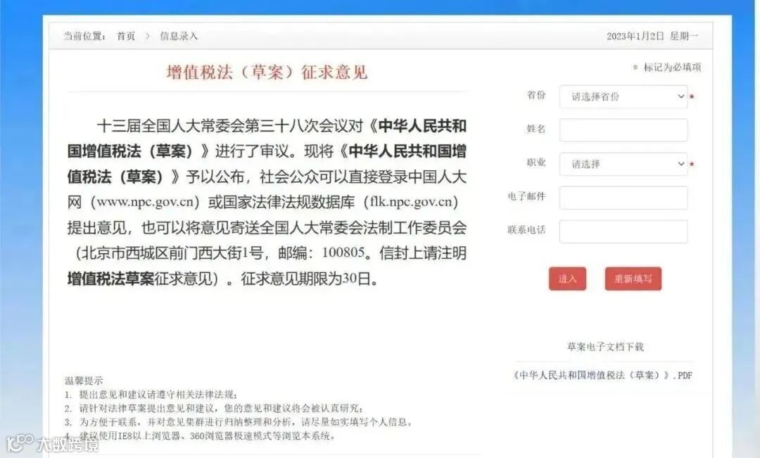Click the www.npc.gov.cn address text
The height and width of the screenshot is (458, 760).
146,202
